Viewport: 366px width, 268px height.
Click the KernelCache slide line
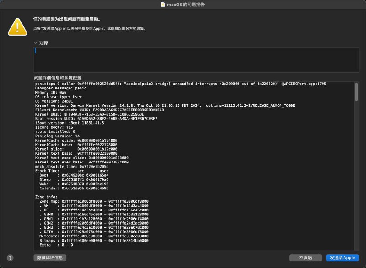tap(76, 141)
